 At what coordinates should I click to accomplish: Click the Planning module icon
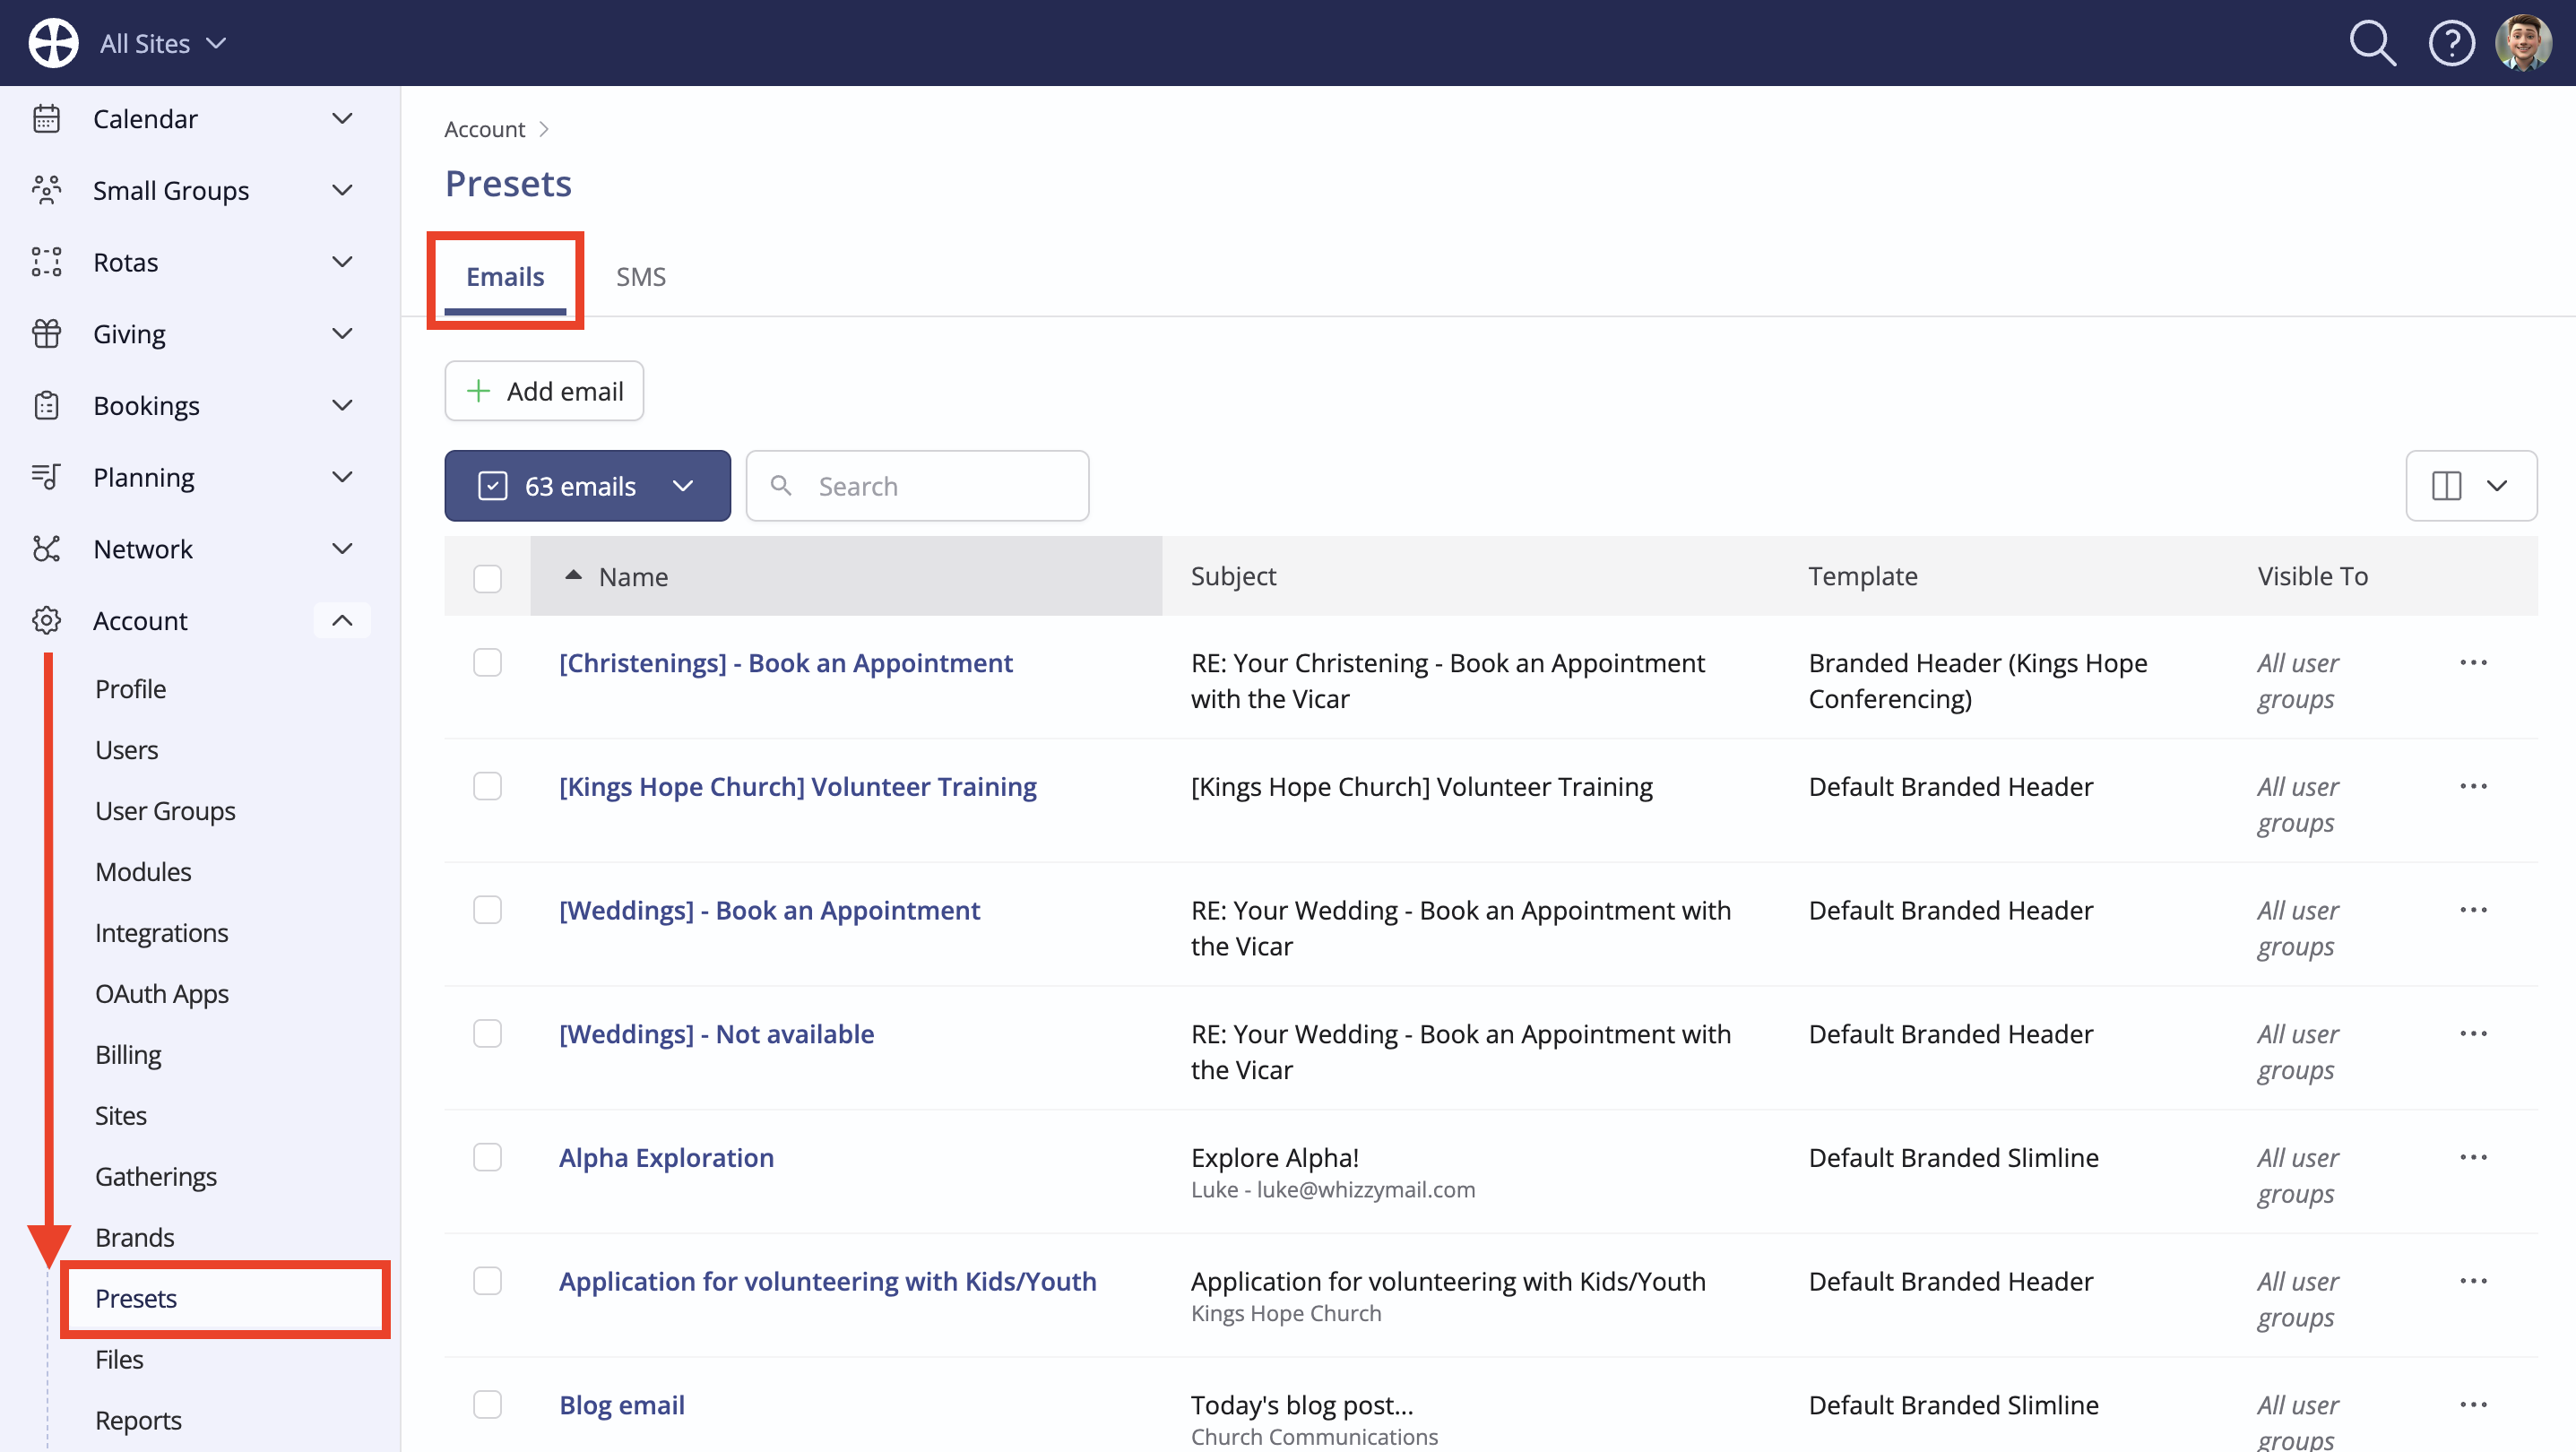(46, 477)
